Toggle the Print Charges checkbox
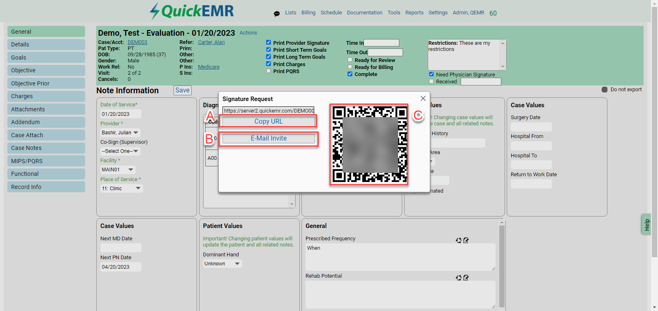Image resolution: width=658 pixels, height=311 pixels. (269, 64)
